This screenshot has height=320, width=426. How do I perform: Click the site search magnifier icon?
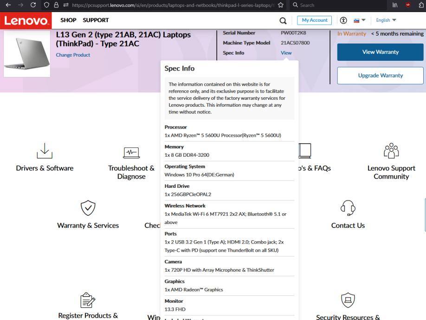283,20
